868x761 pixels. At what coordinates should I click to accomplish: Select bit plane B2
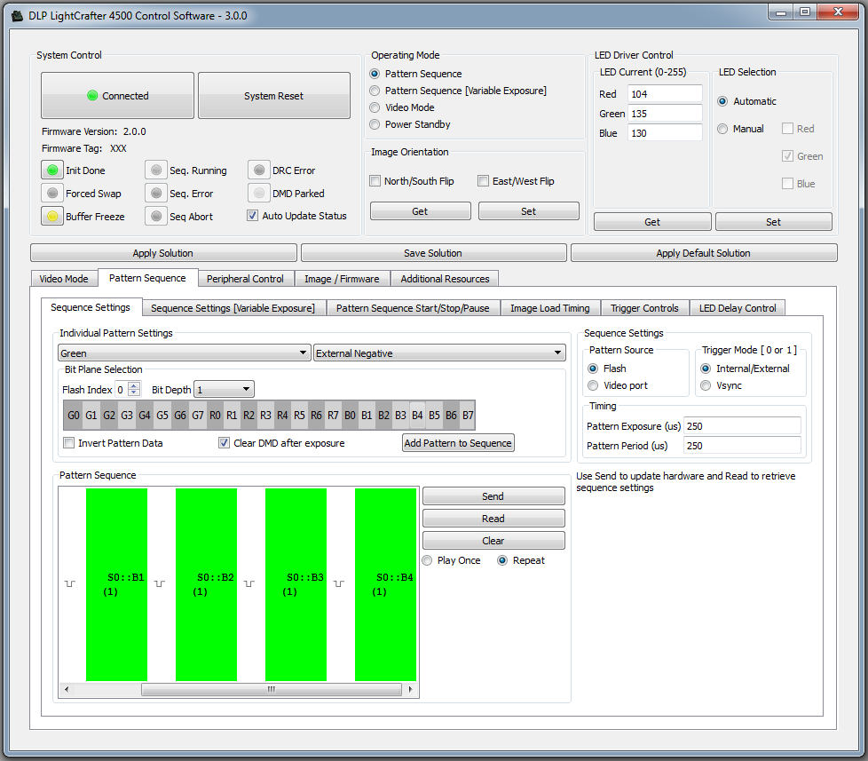click(x=383, y=416)
